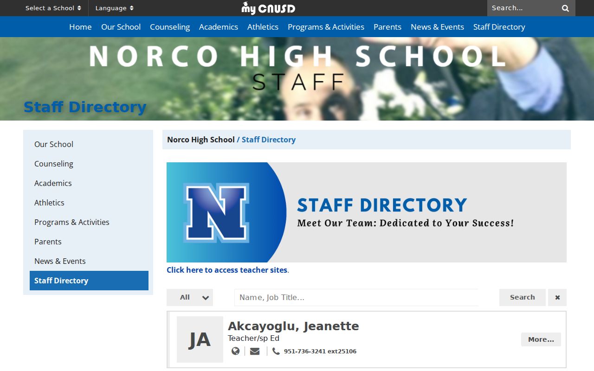Open Programs & Activities in top navigation

click(326, 27)
